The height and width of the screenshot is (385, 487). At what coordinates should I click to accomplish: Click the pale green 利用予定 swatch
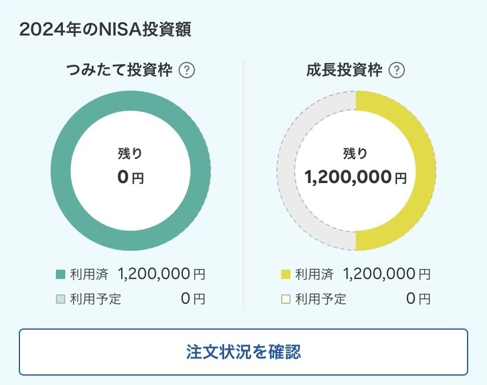coord(61,299)
